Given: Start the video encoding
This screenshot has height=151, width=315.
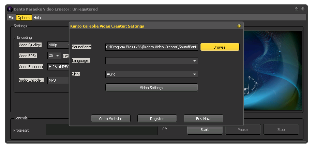Looking at the screenshot, I should 205,130.
